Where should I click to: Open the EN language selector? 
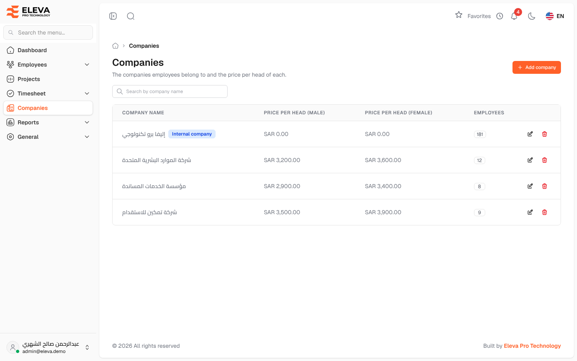[x=555, y=16]
